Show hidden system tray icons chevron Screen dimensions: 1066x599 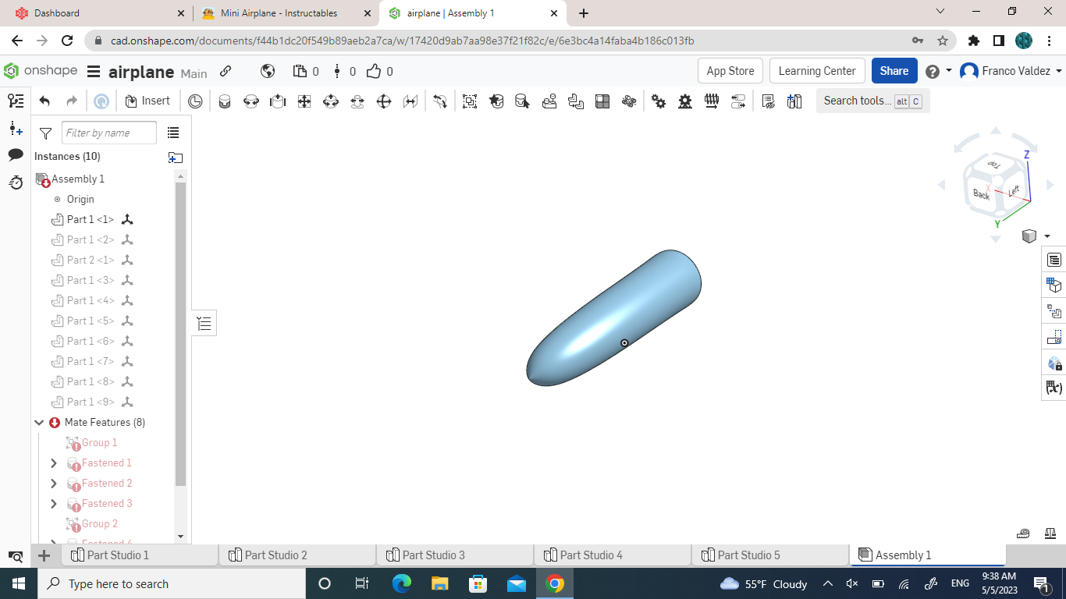[x=828, y=583]
